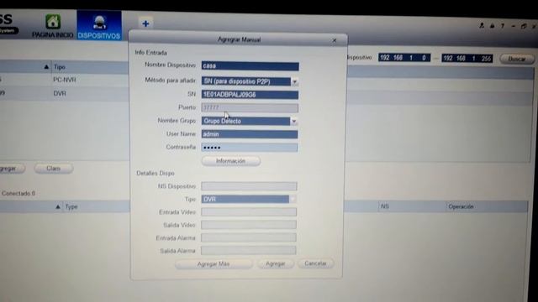538x302 pixels.
Task: Click the NS column header
Action: pyautogui.click(x=385, y=206)
